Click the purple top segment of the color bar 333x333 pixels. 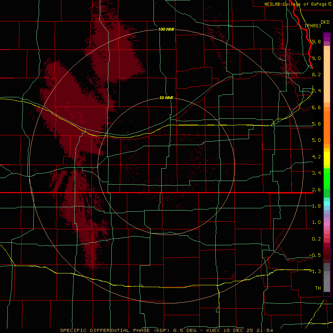(327, 37)
